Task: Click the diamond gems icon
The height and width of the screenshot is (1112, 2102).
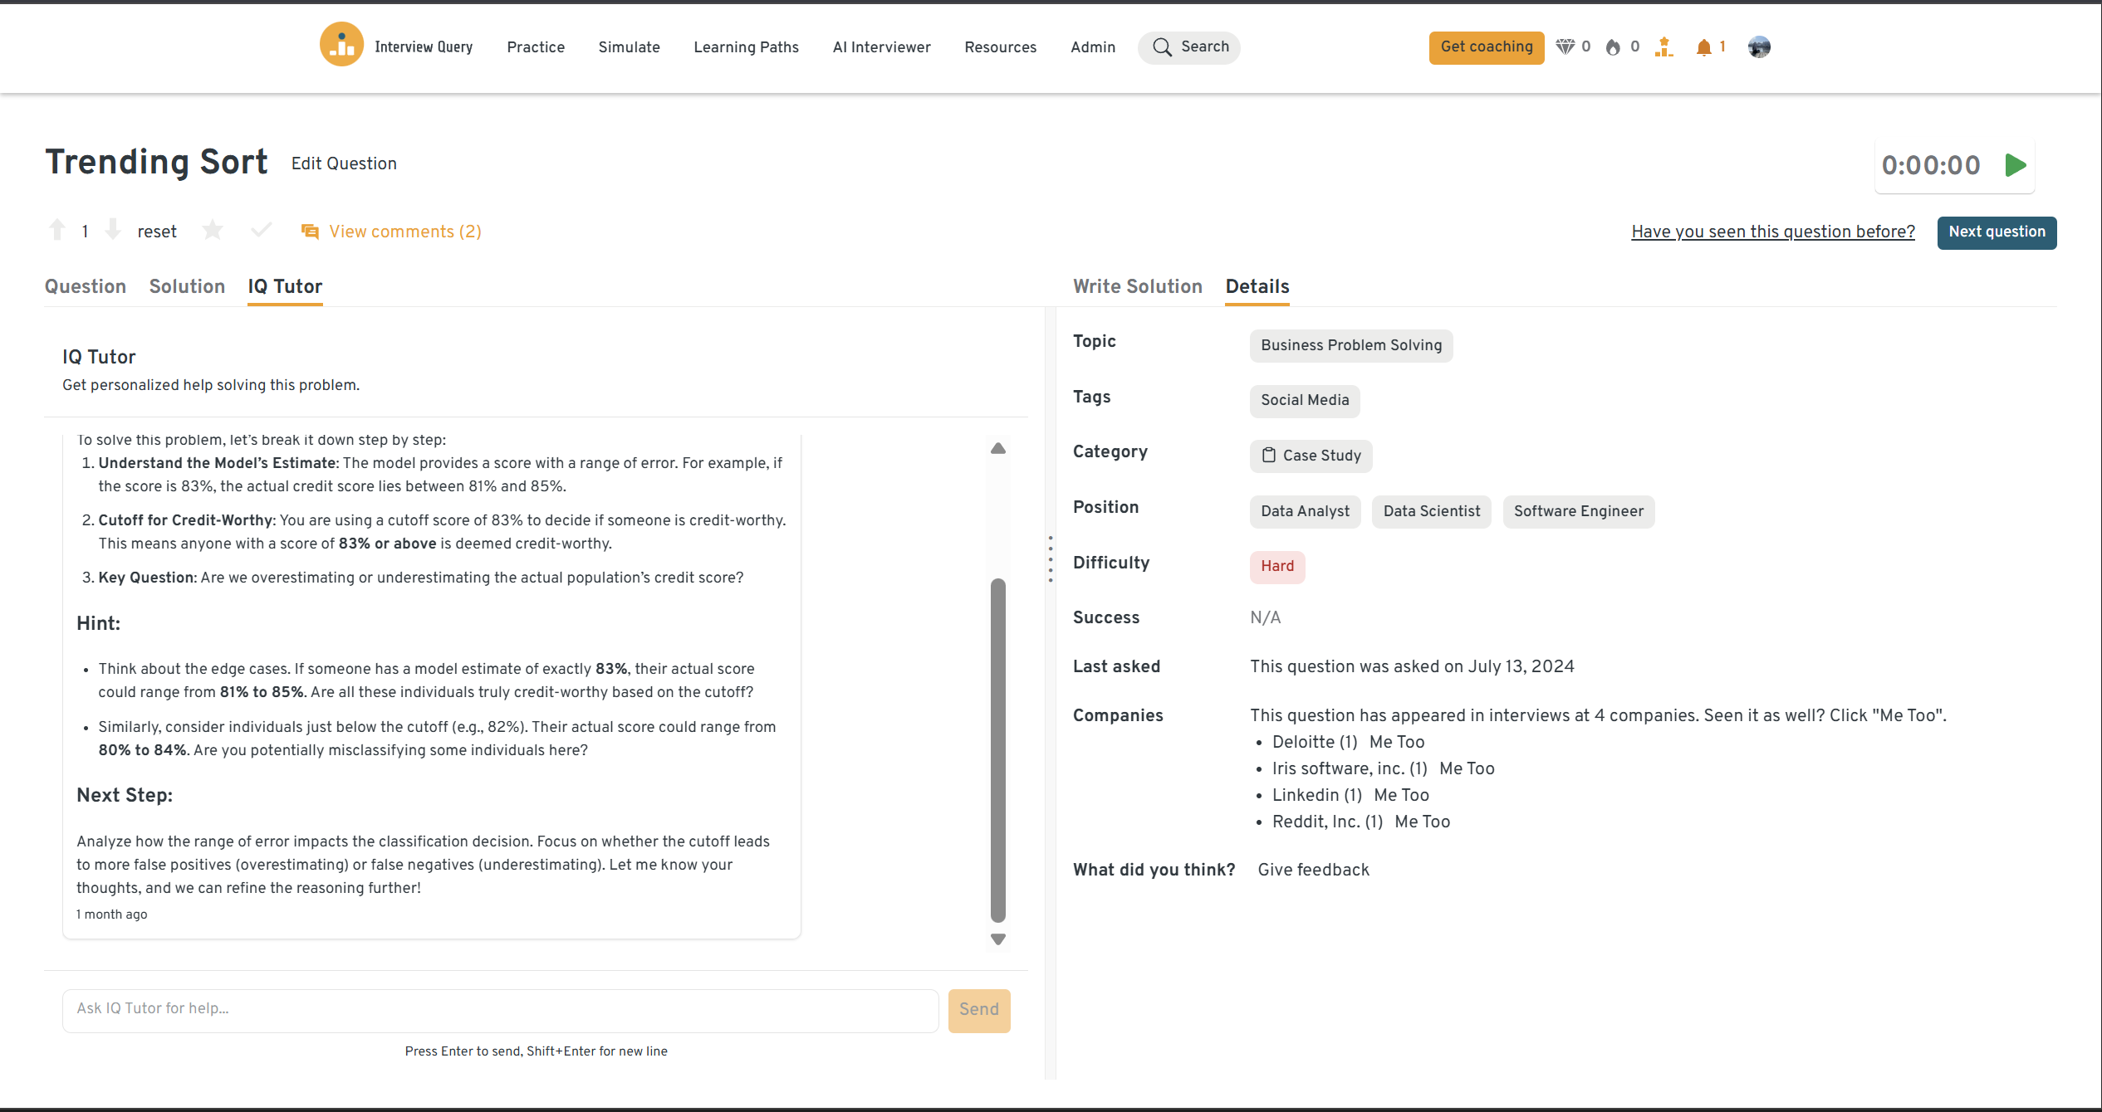Action: coord(1565,47)
